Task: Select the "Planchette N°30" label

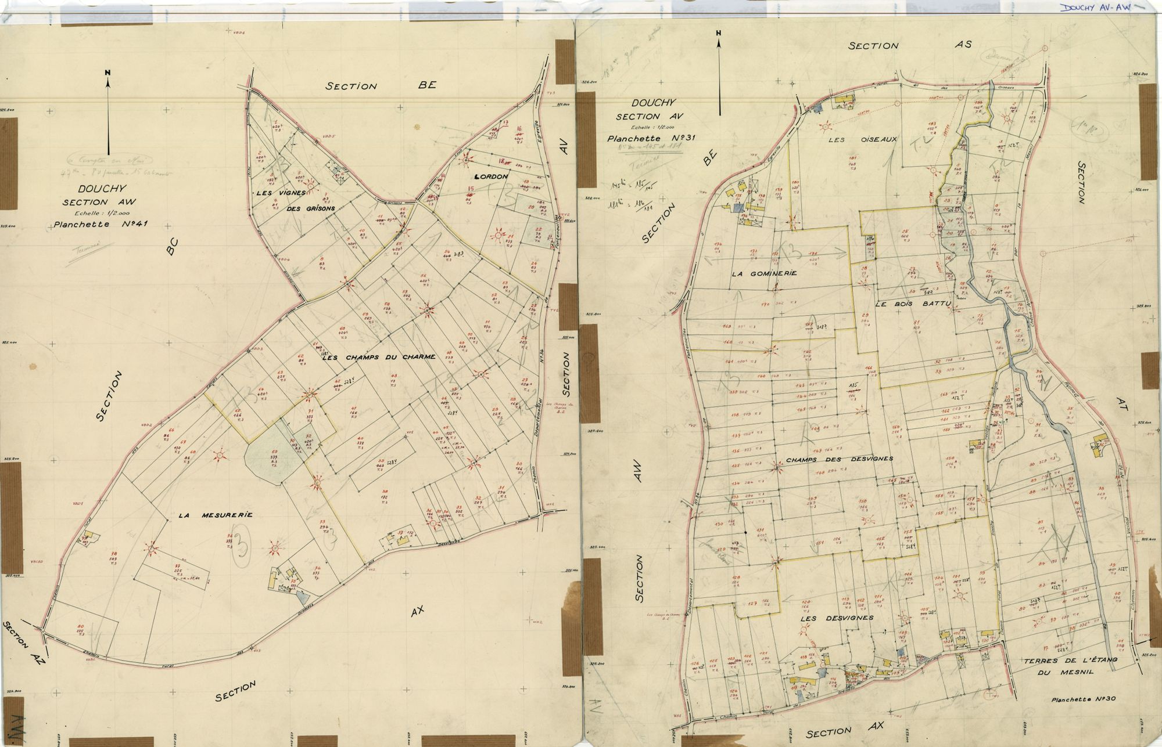Action: pos(1084,700)
